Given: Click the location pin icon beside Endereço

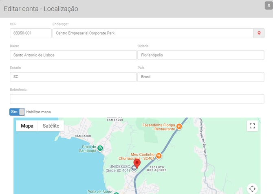Looking at the screenshot, I should pos(259,33).
